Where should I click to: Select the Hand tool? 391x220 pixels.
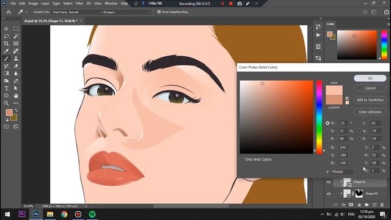pyautogui.click(x=16, y=96)
